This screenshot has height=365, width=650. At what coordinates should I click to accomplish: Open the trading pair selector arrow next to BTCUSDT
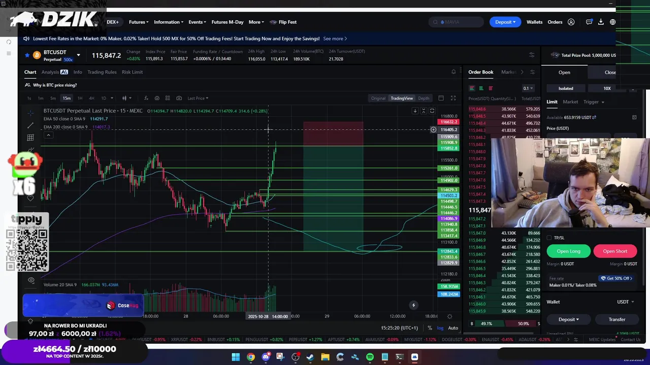(x=78, y=55)
